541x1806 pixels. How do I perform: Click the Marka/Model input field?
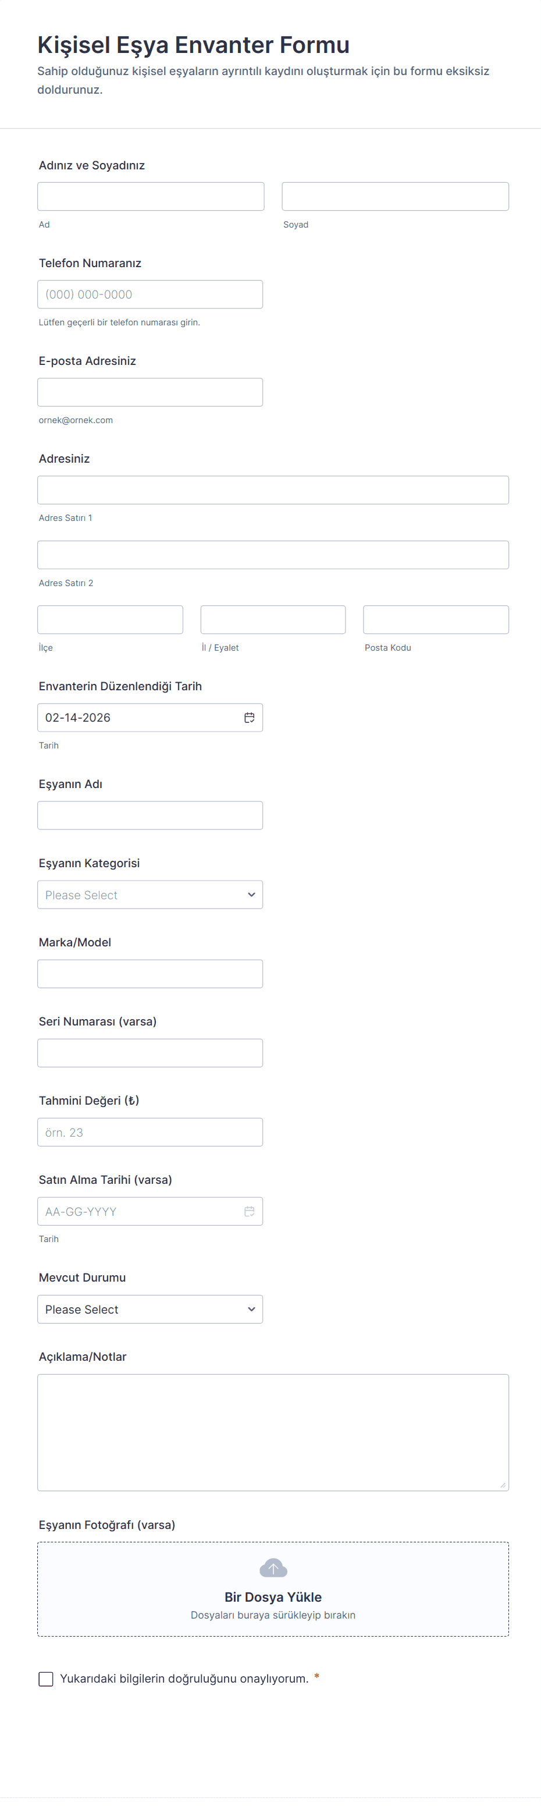point(150,974)
